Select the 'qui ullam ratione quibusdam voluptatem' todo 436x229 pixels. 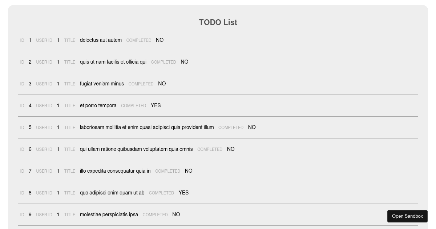pos(136,149)
